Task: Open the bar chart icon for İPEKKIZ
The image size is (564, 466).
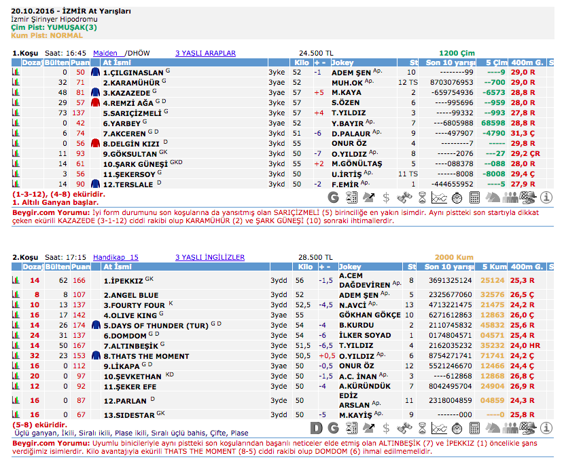Action: [16, 279]
